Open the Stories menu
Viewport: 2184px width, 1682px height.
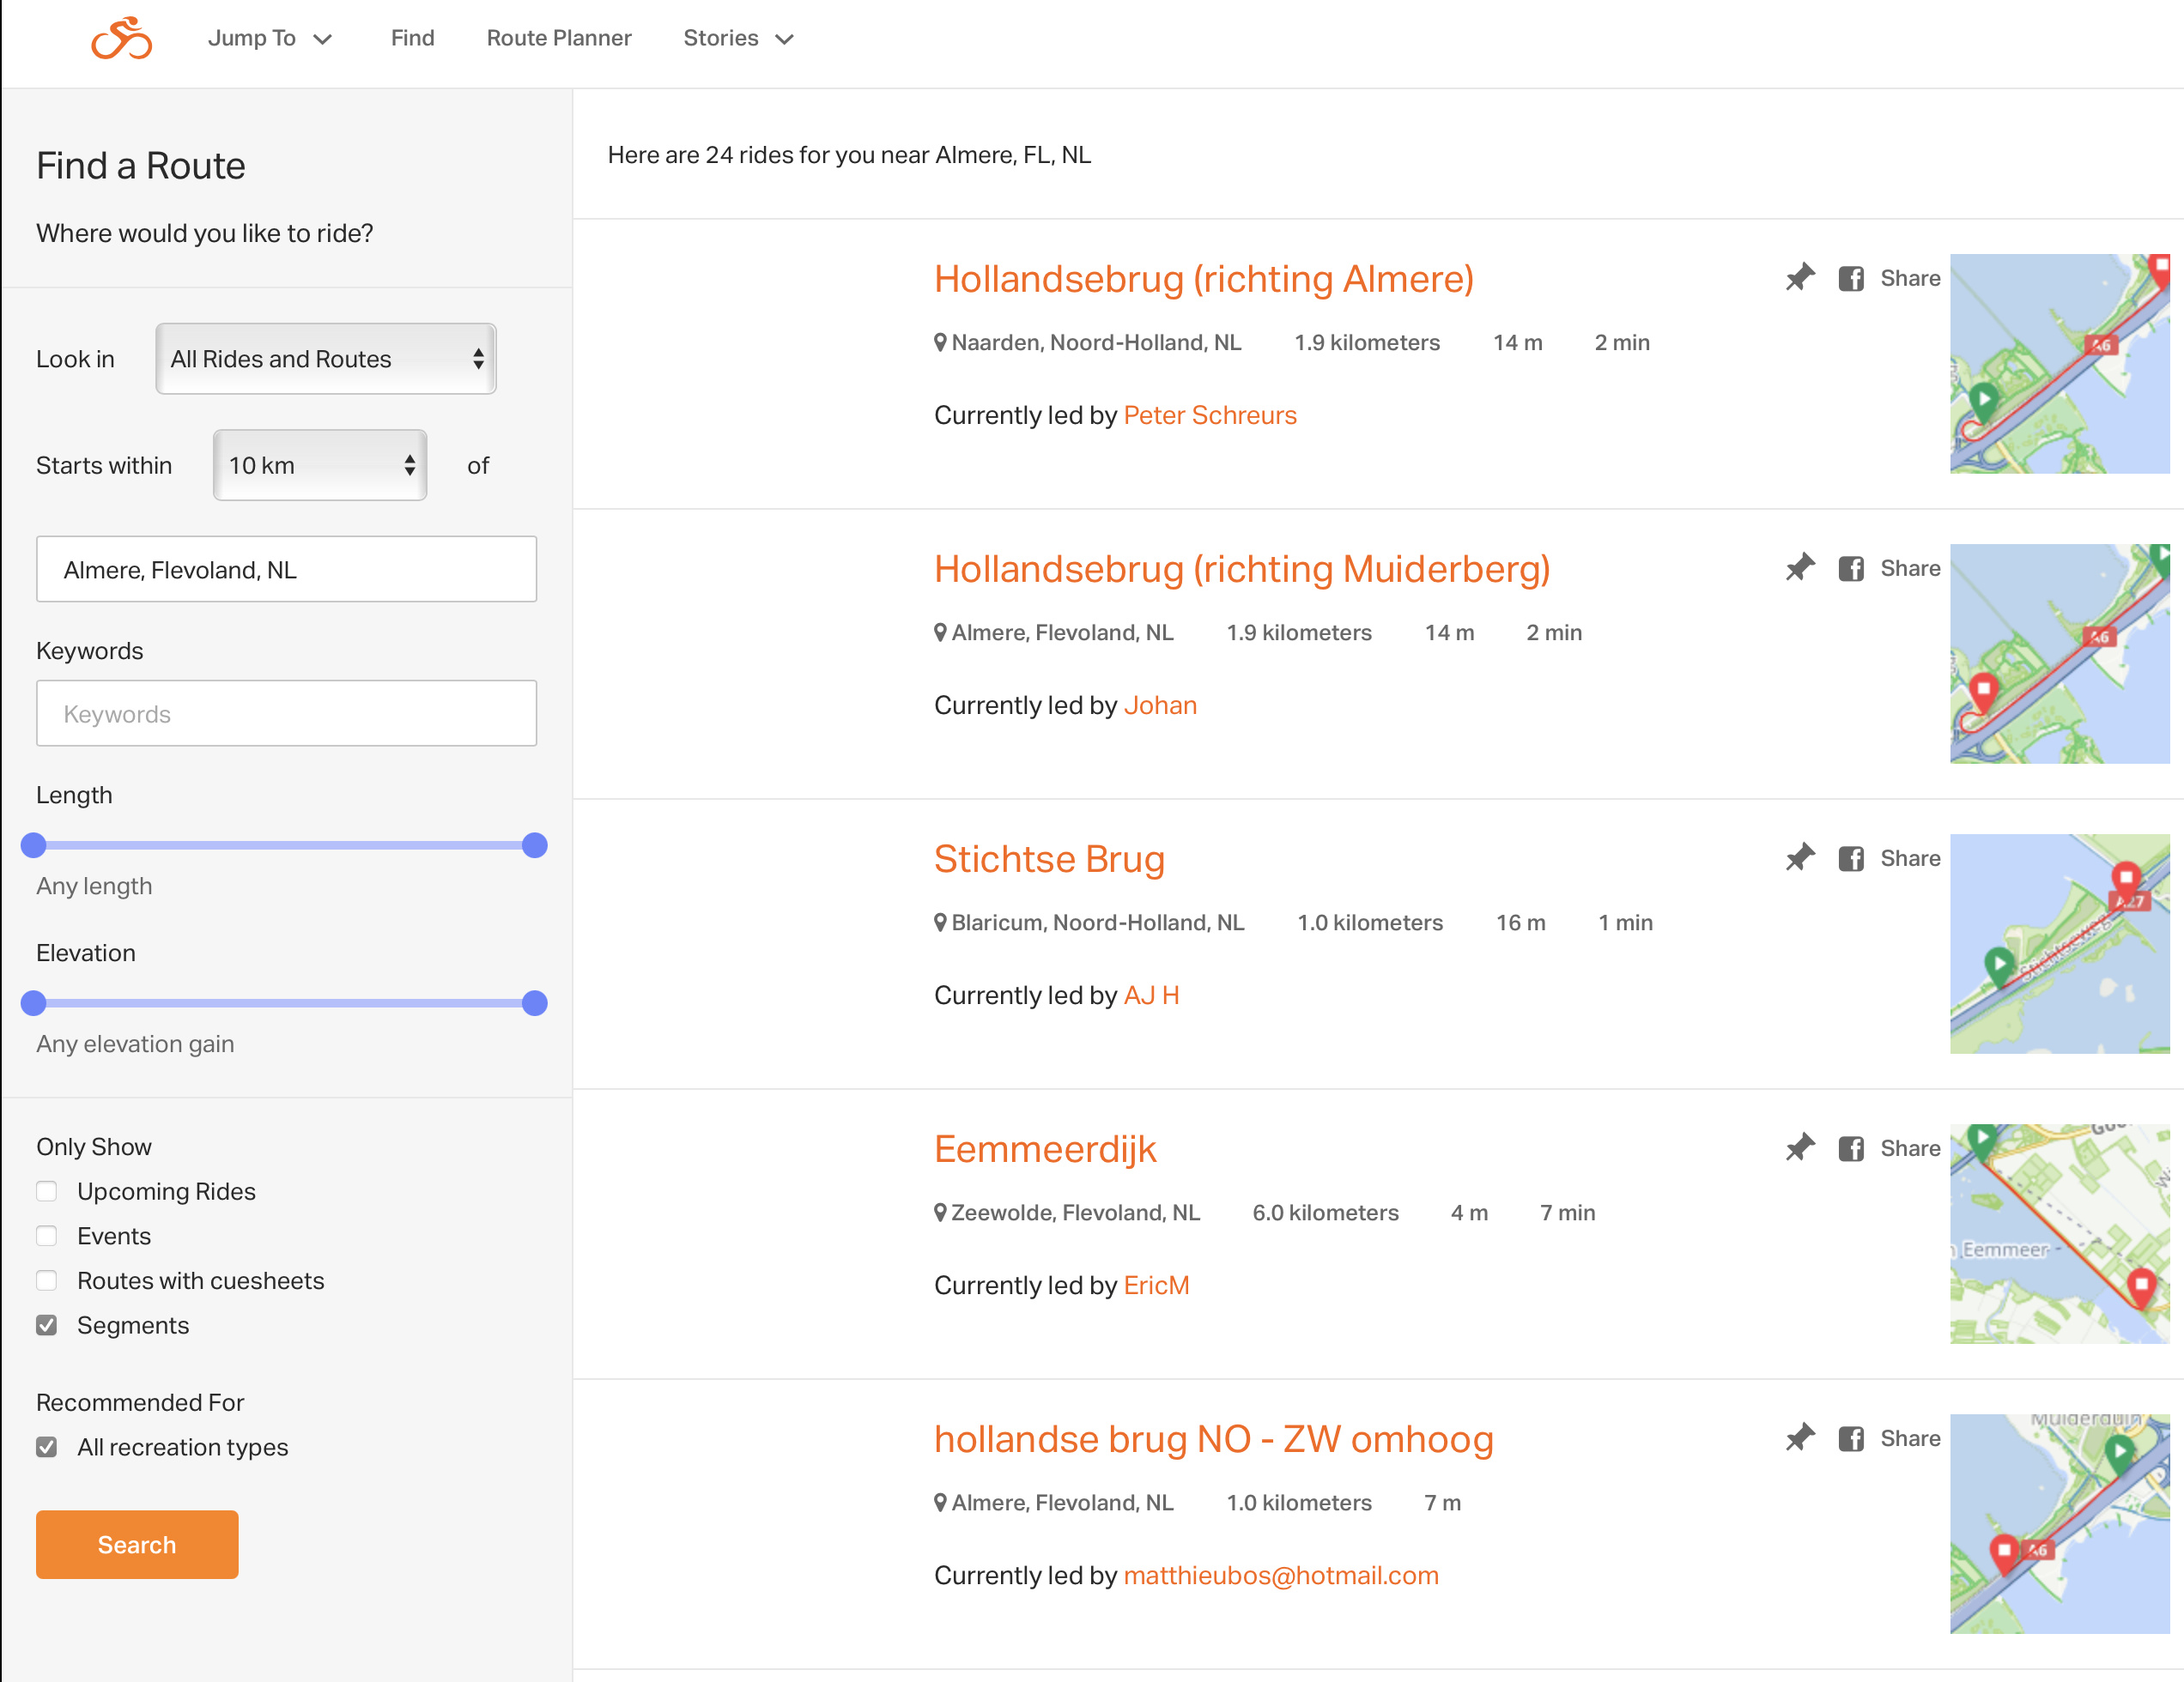click(738, 38)
